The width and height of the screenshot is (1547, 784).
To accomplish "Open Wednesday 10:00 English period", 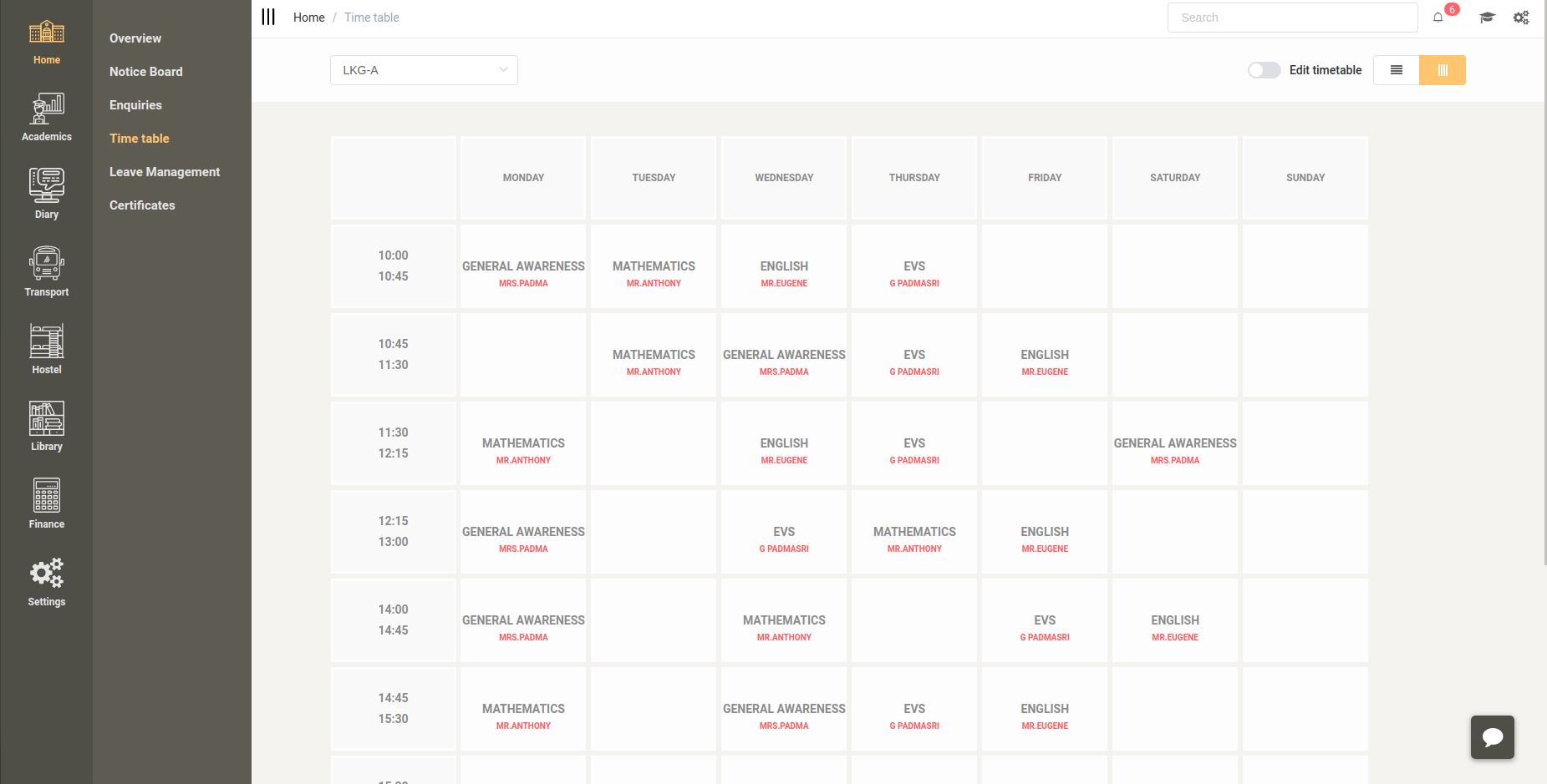I will 784,266.
